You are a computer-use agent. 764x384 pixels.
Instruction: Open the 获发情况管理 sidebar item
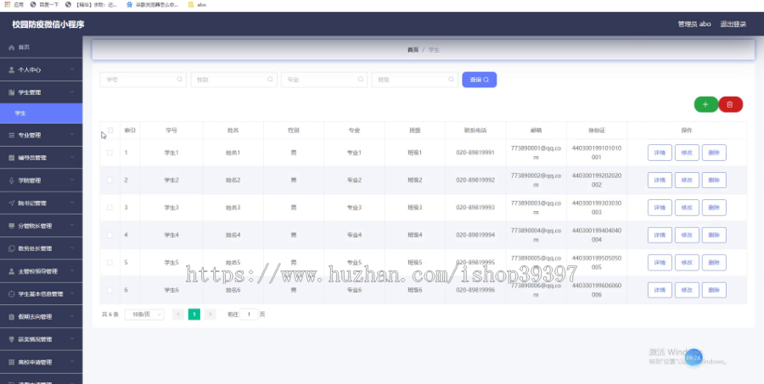pyautogui.click(x=41, y=339)
